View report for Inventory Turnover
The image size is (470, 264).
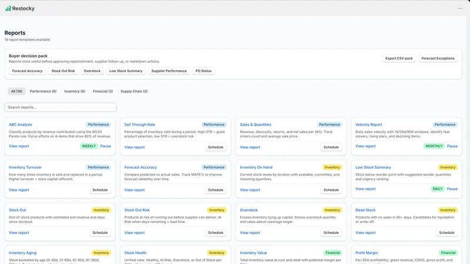click(x=19, y=190)
